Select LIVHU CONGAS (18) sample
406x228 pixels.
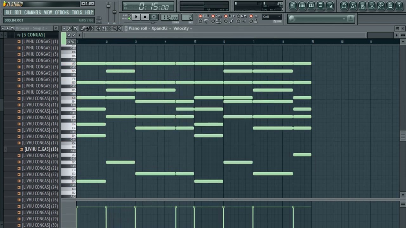coord(41,149)
